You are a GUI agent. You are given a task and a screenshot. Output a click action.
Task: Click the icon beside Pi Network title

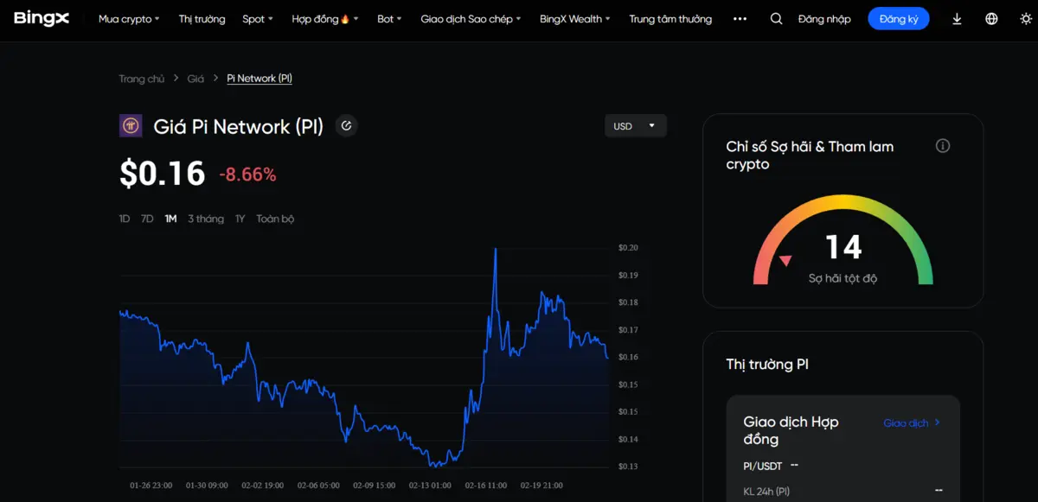pos(346,126)
